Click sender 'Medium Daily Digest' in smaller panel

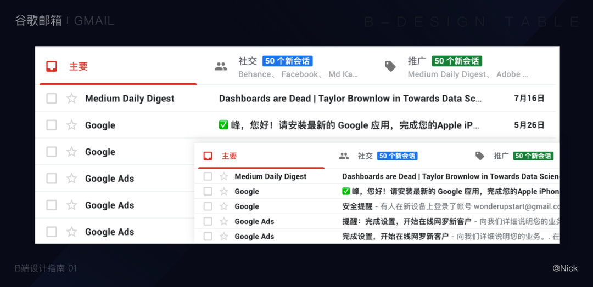270,176
